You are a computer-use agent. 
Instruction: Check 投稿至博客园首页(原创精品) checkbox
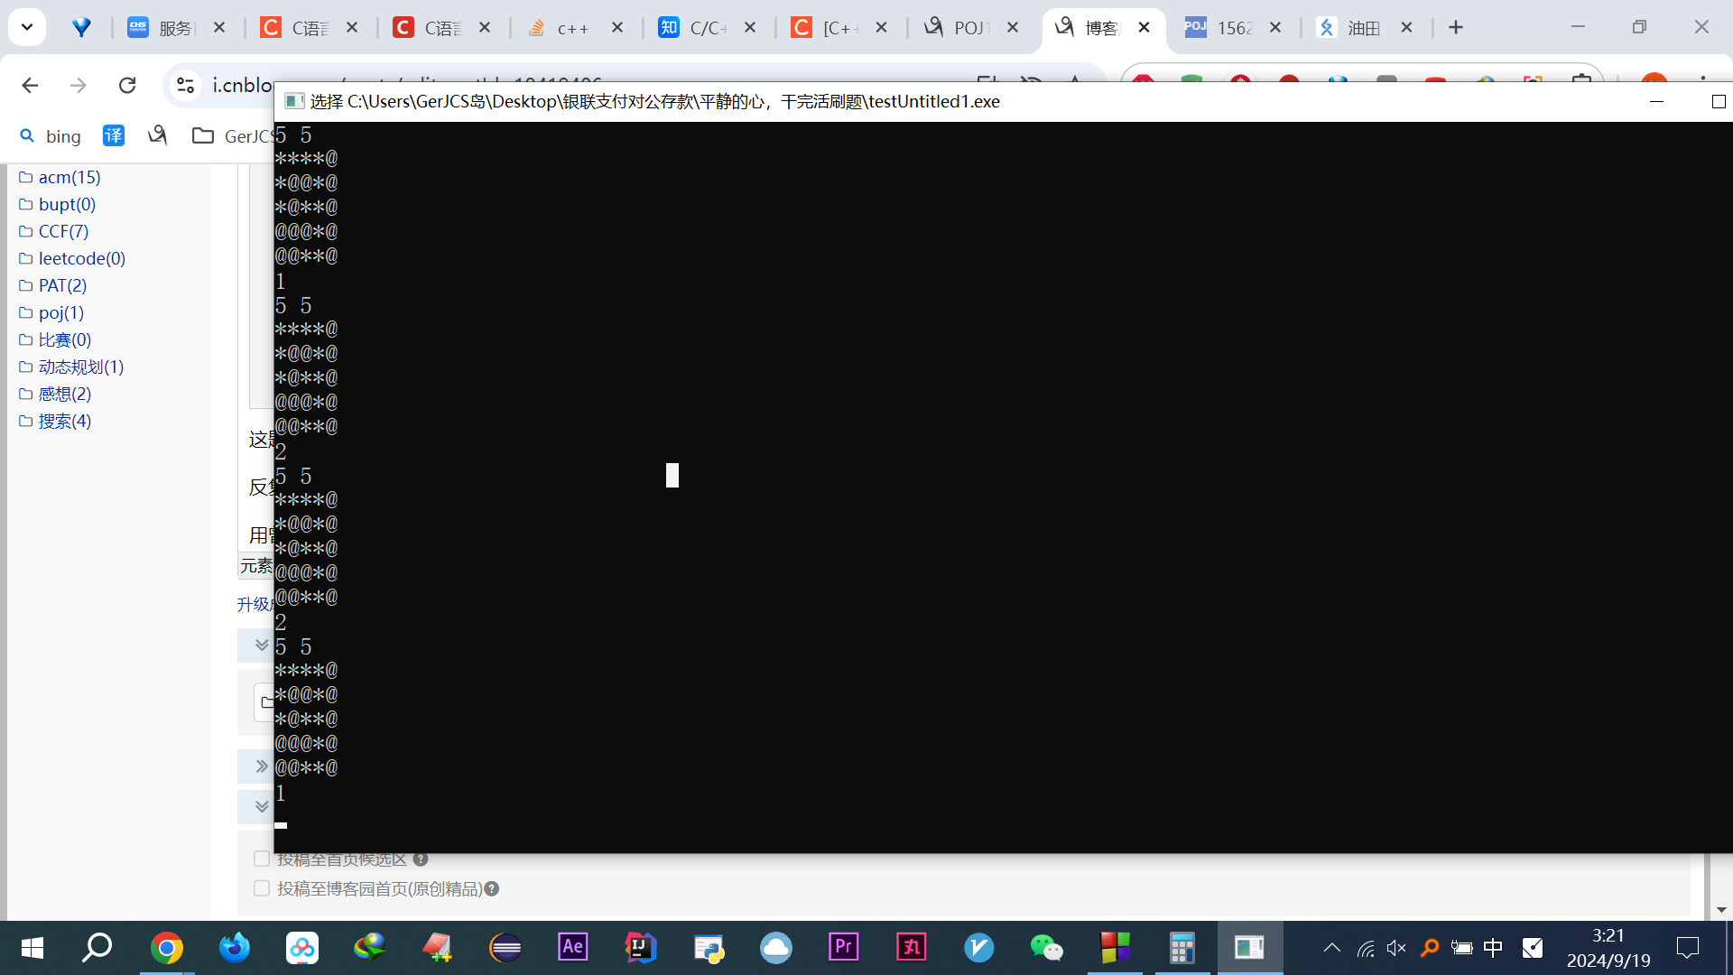click(262, 888)
